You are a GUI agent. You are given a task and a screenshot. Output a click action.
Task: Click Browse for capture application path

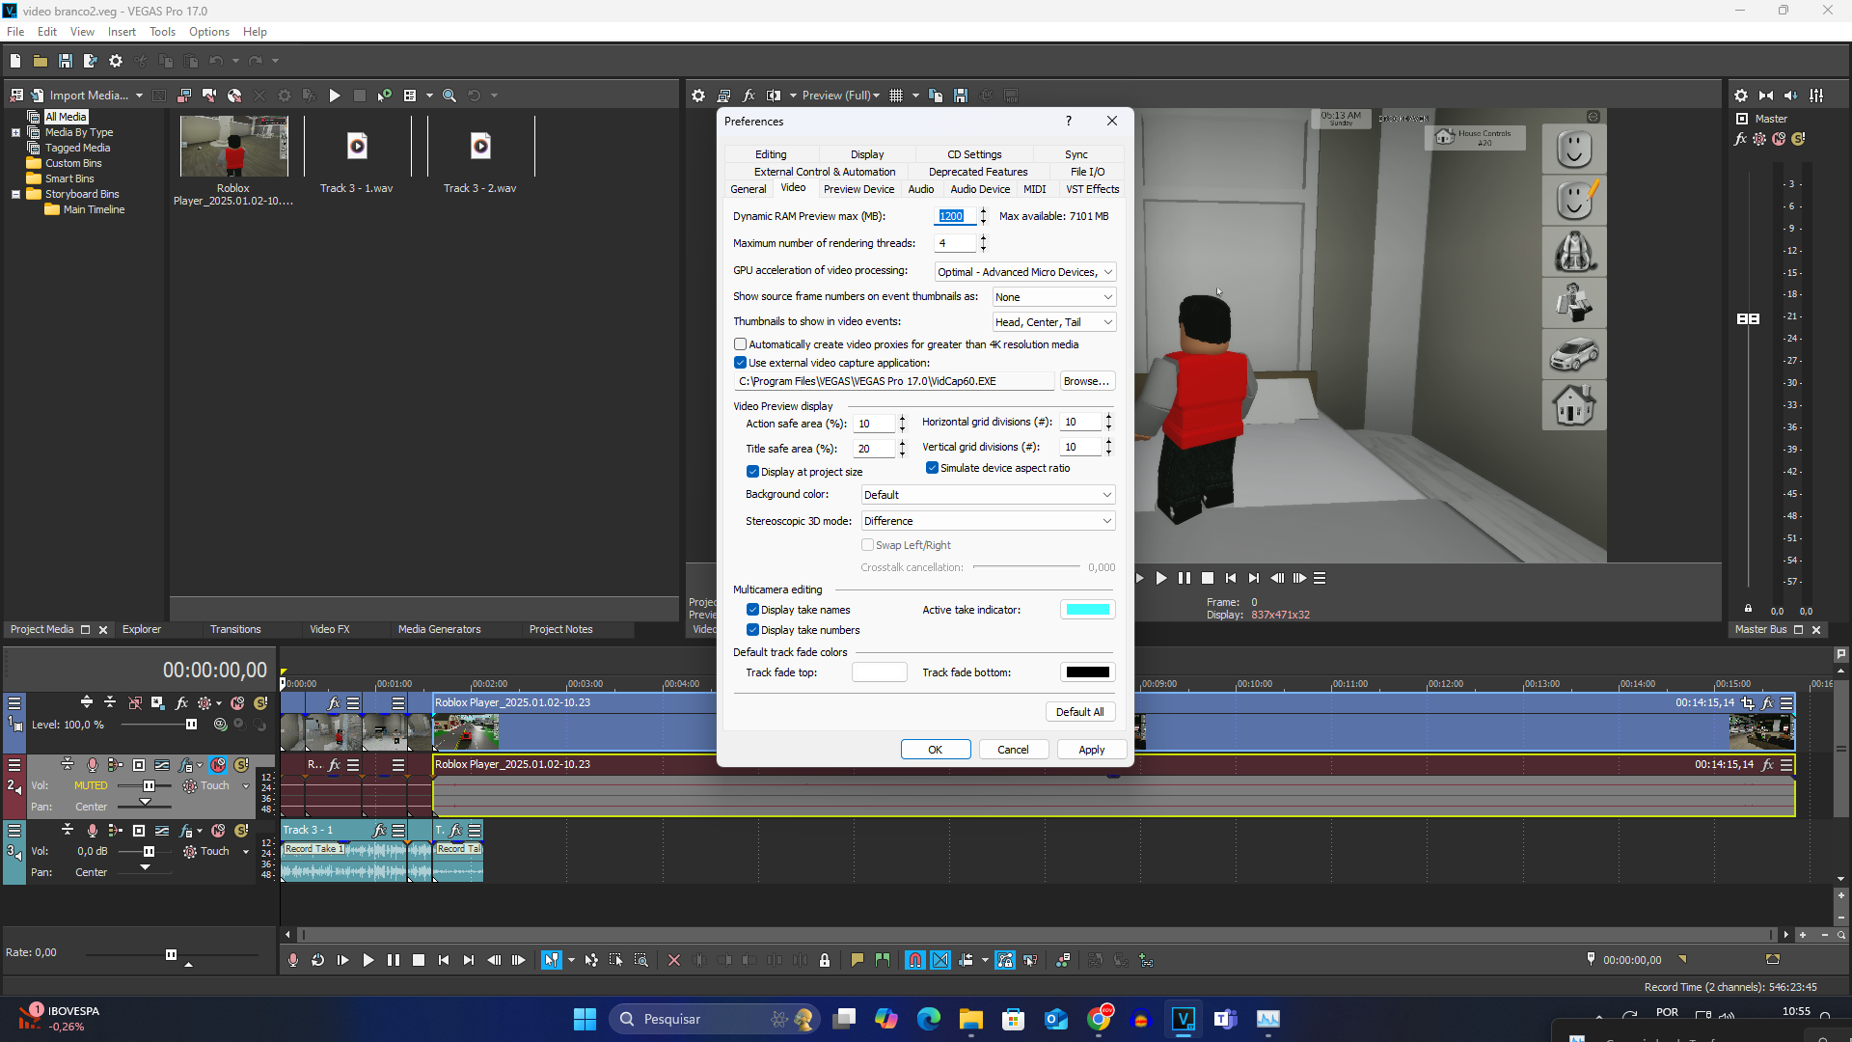coord(1087,381)
